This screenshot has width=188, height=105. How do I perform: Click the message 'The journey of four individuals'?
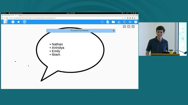(x=79, y=31)
